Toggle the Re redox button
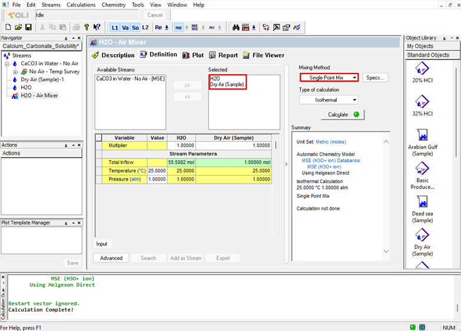 158,28
